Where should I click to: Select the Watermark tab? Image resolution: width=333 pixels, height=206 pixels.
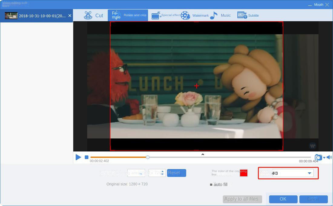point(195,15)
